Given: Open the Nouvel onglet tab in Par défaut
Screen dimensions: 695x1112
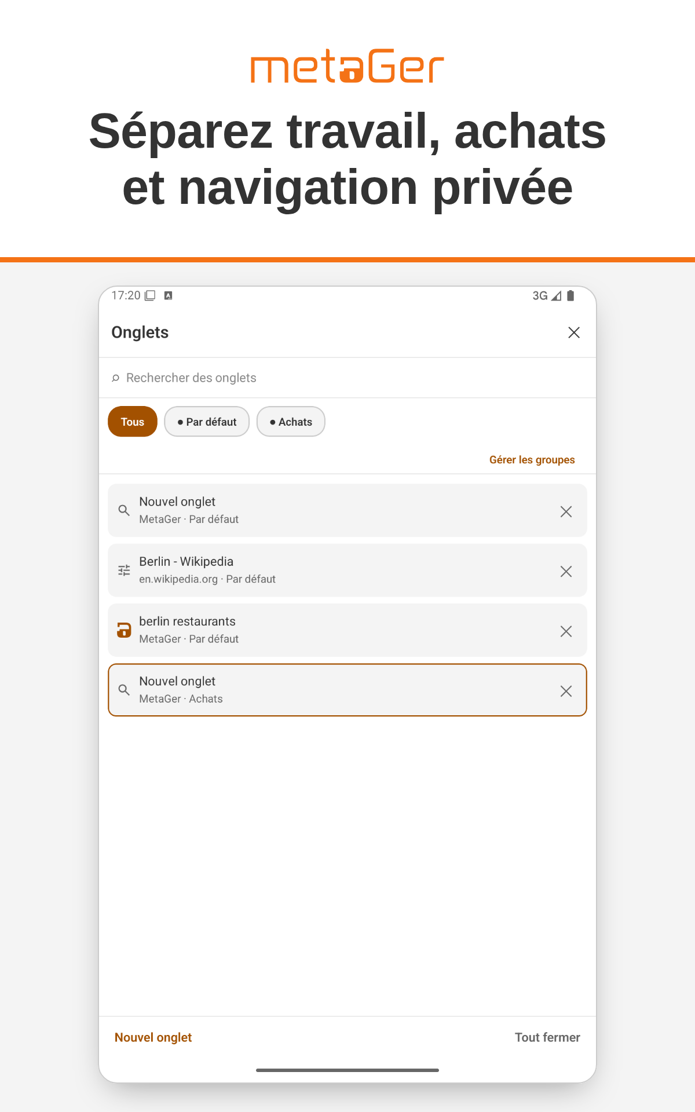Looking at the screenshot, I should tap(348, 510).
